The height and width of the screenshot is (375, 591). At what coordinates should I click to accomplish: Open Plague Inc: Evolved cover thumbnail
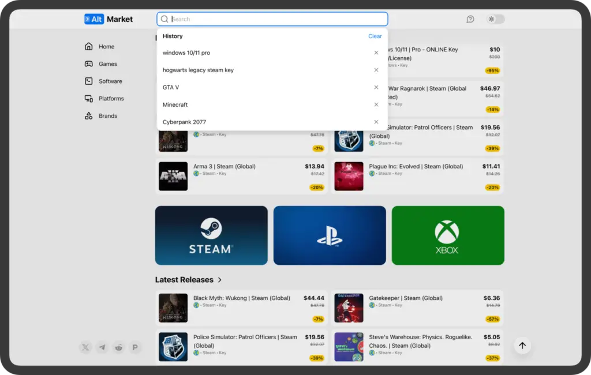click(x=349, y=176)
